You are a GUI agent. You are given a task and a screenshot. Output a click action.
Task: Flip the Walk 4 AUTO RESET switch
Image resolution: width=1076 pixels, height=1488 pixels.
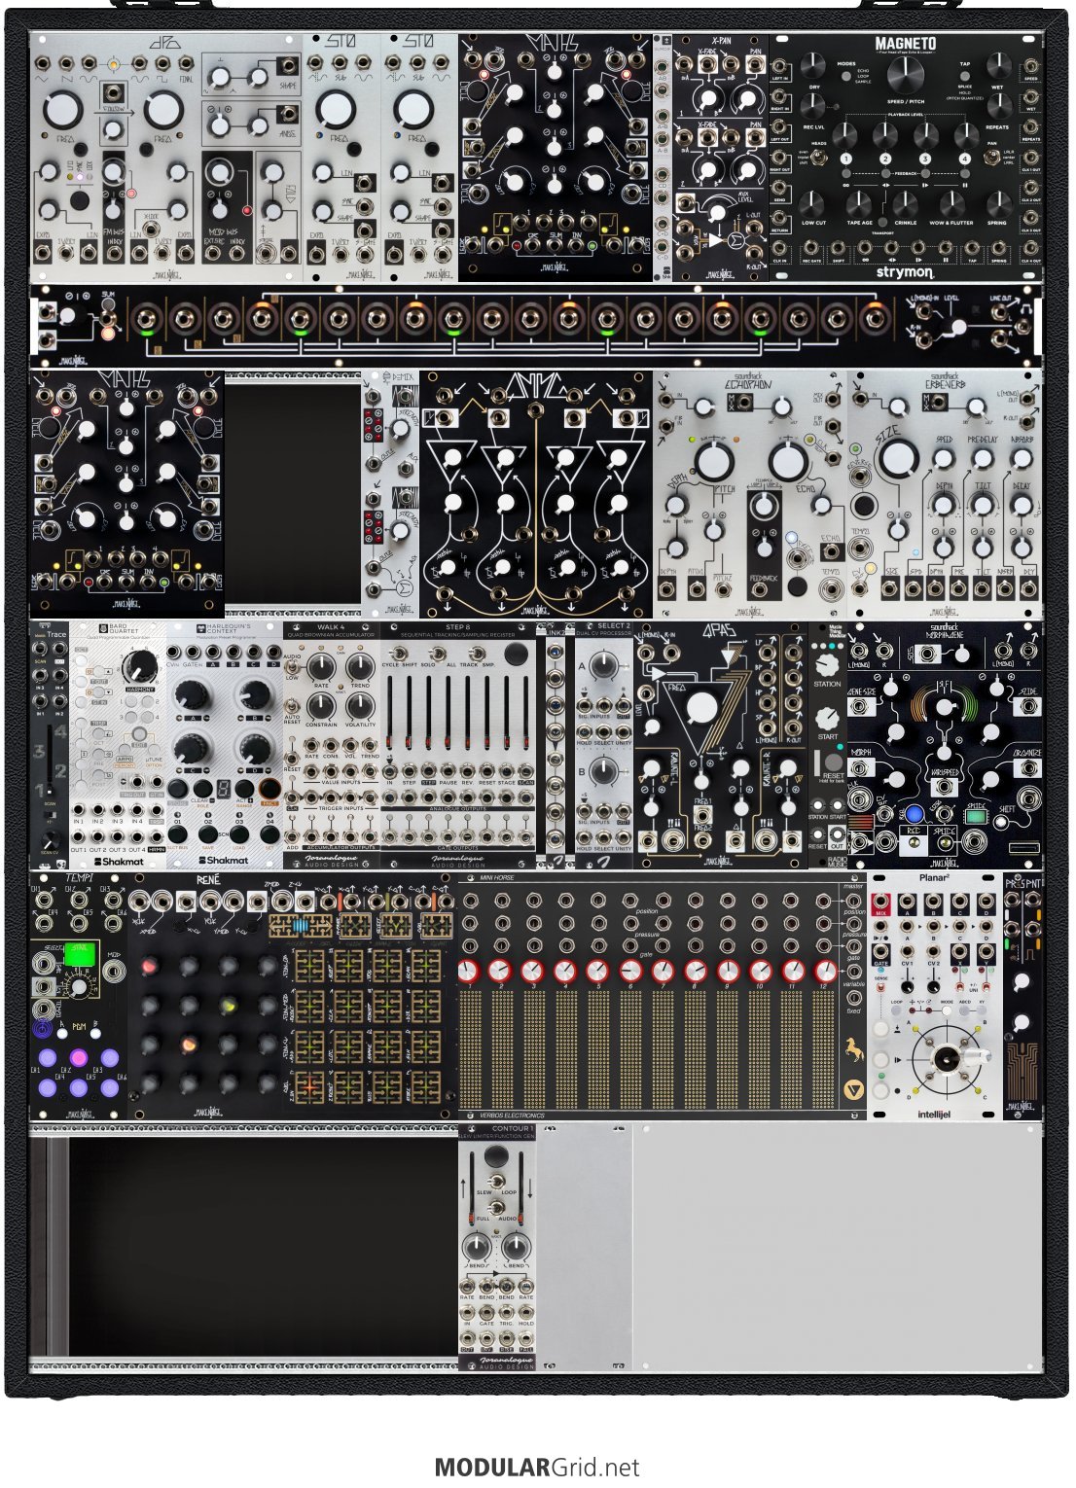(x=291, y=707)
